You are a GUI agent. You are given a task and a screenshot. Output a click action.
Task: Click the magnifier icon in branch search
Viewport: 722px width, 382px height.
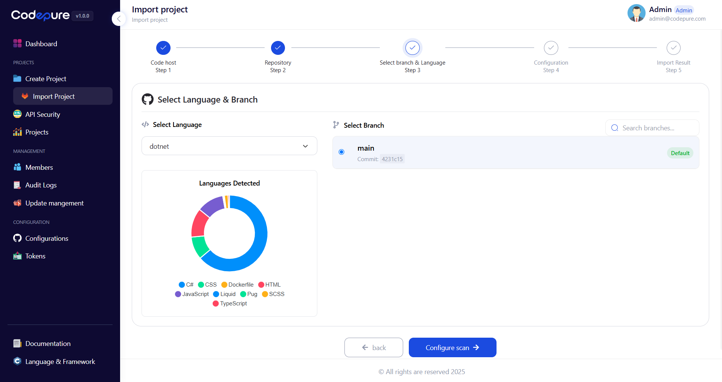coord(615,128)
